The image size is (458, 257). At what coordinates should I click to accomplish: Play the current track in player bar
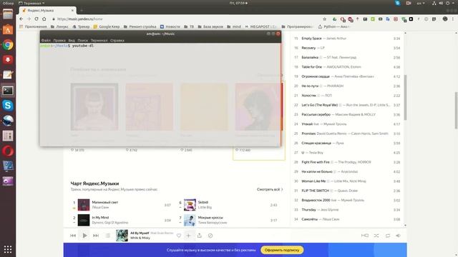tap(84, 236)
